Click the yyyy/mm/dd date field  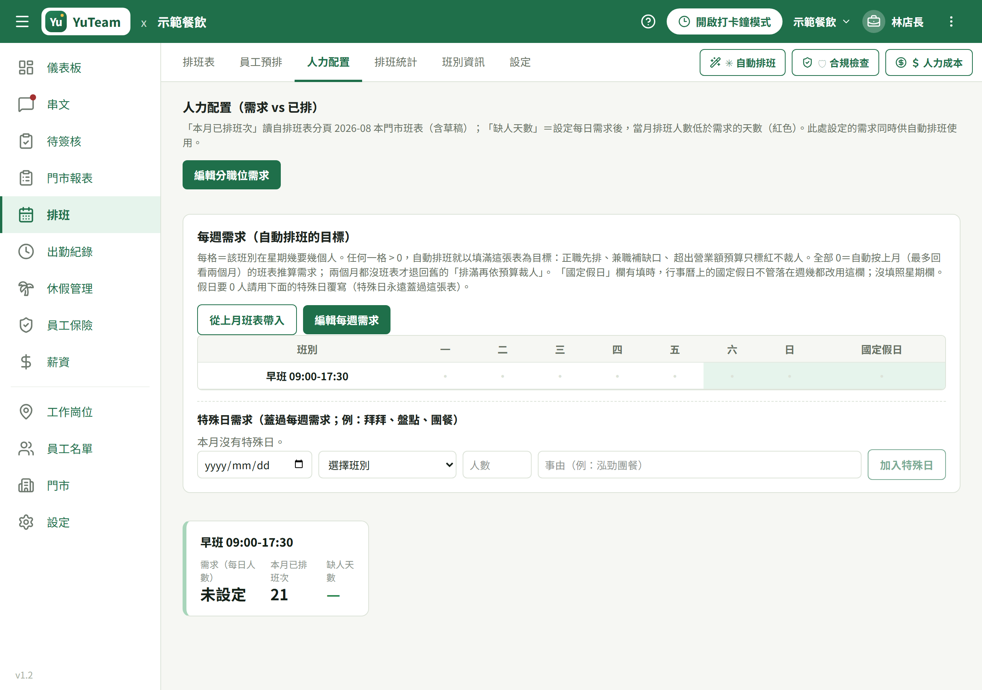(x=254, y=465)
